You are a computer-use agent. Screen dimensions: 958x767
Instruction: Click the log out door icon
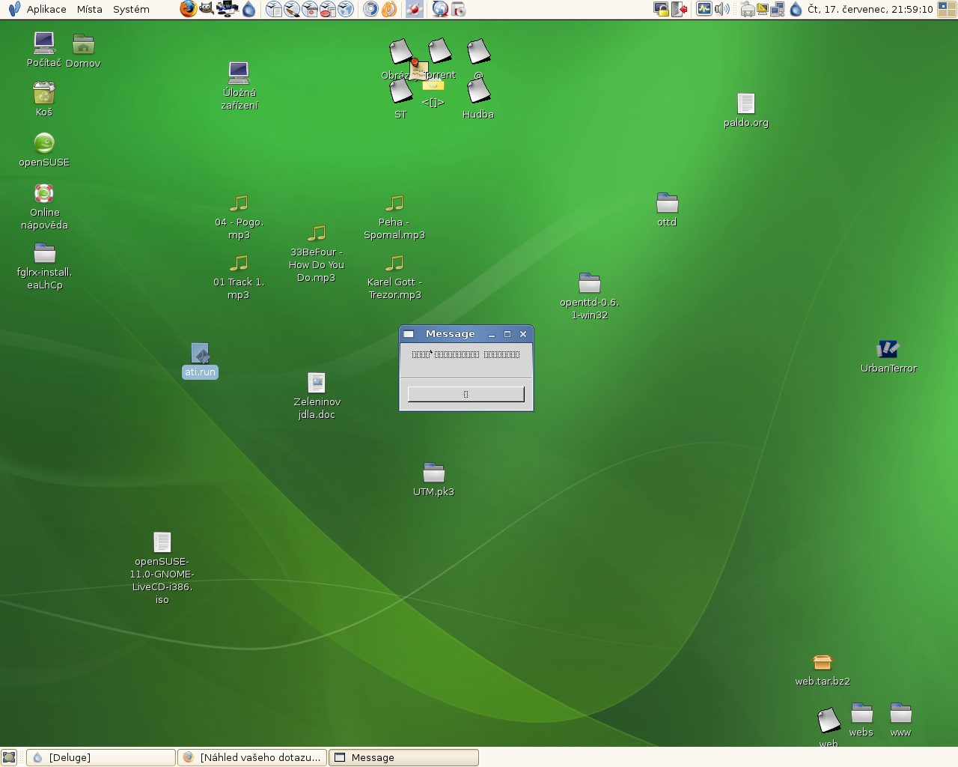[679, 9]
